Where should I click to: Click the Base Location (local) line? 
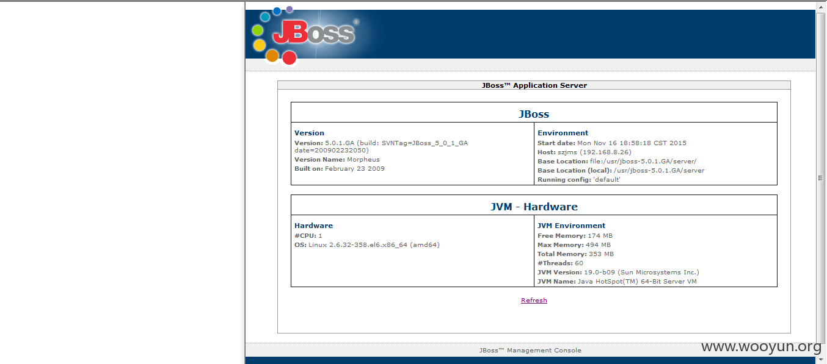tap(621, 171)
